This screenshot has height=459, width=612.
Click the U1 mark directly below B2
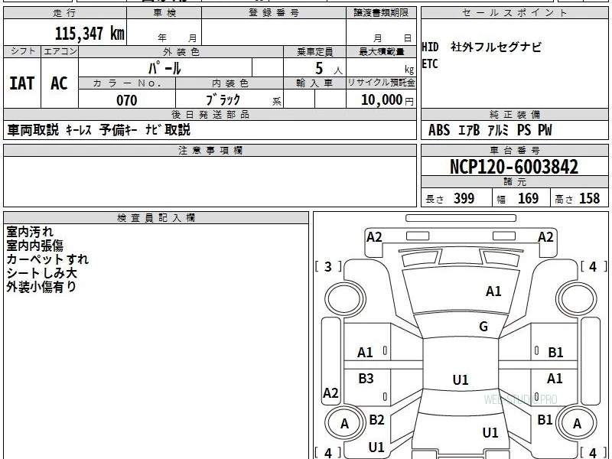coord(376,448)
